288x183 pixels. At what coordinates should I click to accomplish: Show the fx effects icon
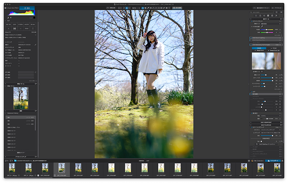(x=276, y=15)
